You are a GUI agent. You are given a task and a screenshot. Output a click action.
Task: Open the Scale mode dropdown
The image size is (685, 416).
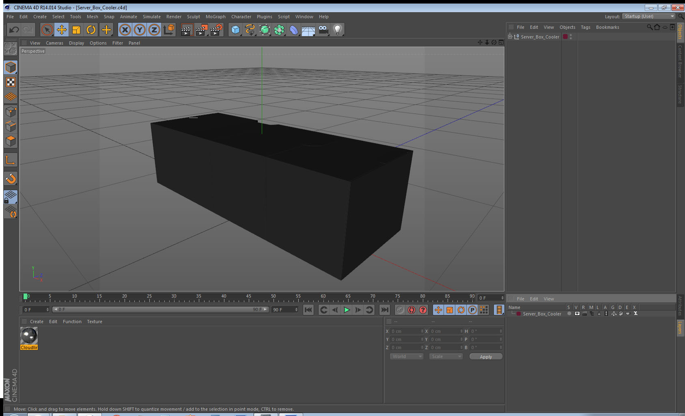(446, 356)
